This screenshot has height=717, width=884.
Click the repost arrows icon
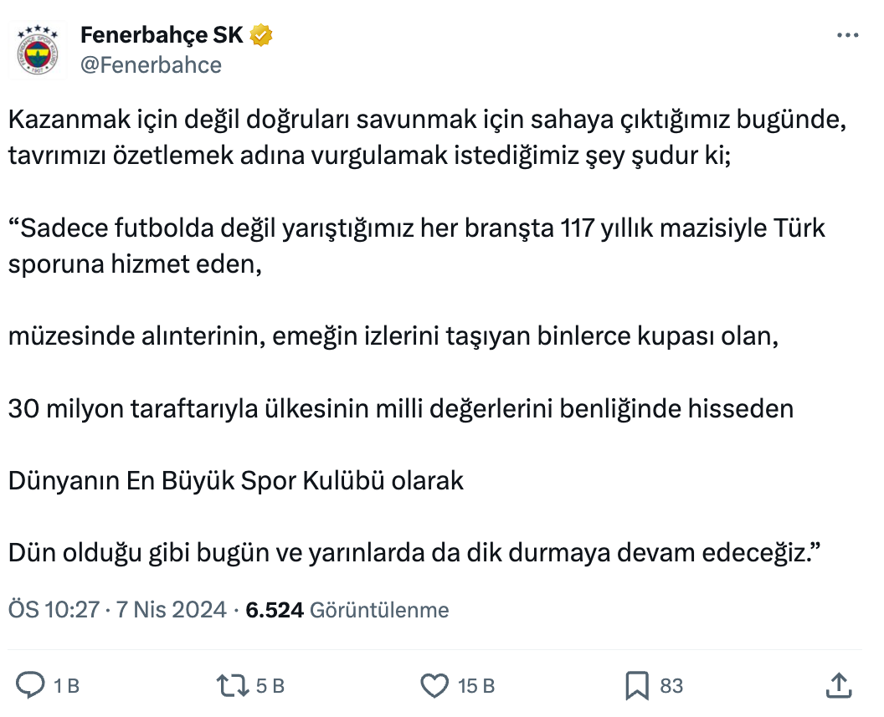pyautogui.click(x=233, y=686)
